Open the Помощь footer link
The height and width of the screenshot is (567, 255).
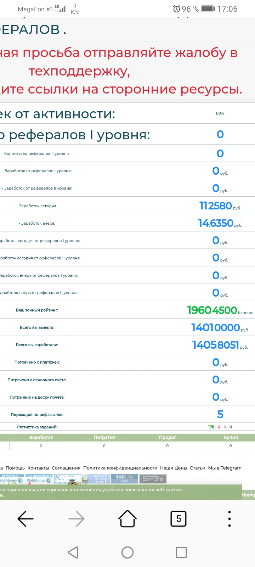(x=15, y=468)
